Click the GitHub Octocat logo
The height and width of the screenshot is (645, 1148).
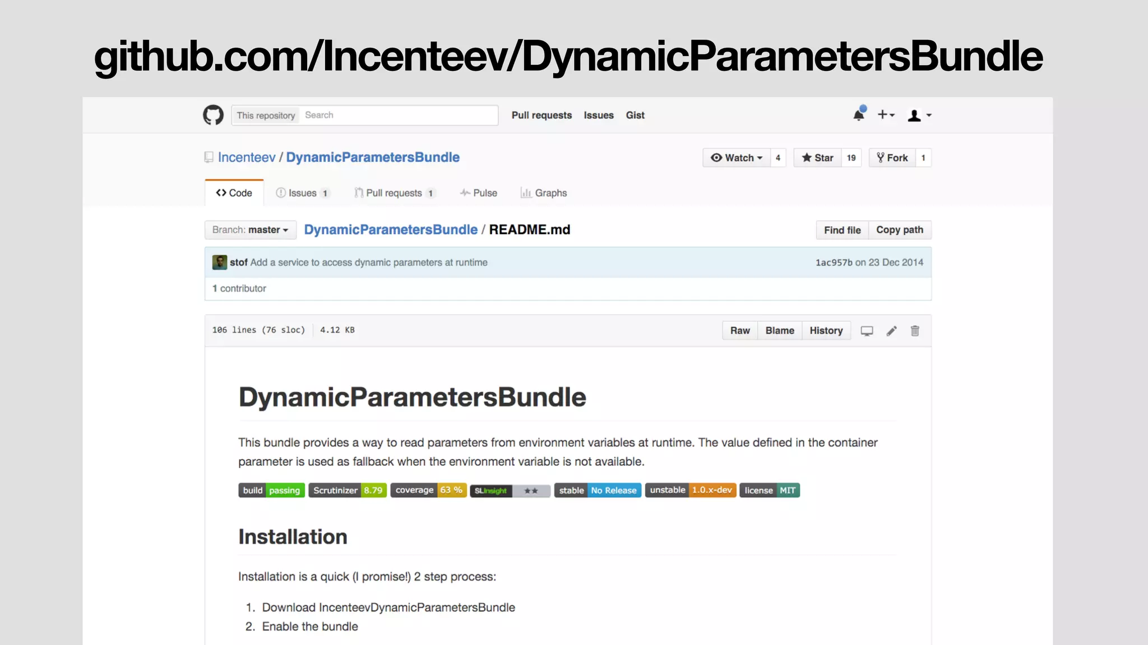213,115
